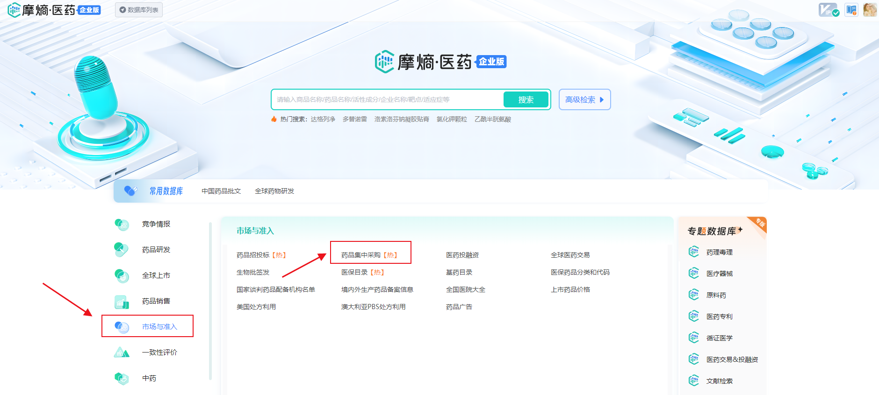The width and height of the screenshot is (879, 395).
Task: Click the 循证医学 database icon
Action: [x=694, y=338]
